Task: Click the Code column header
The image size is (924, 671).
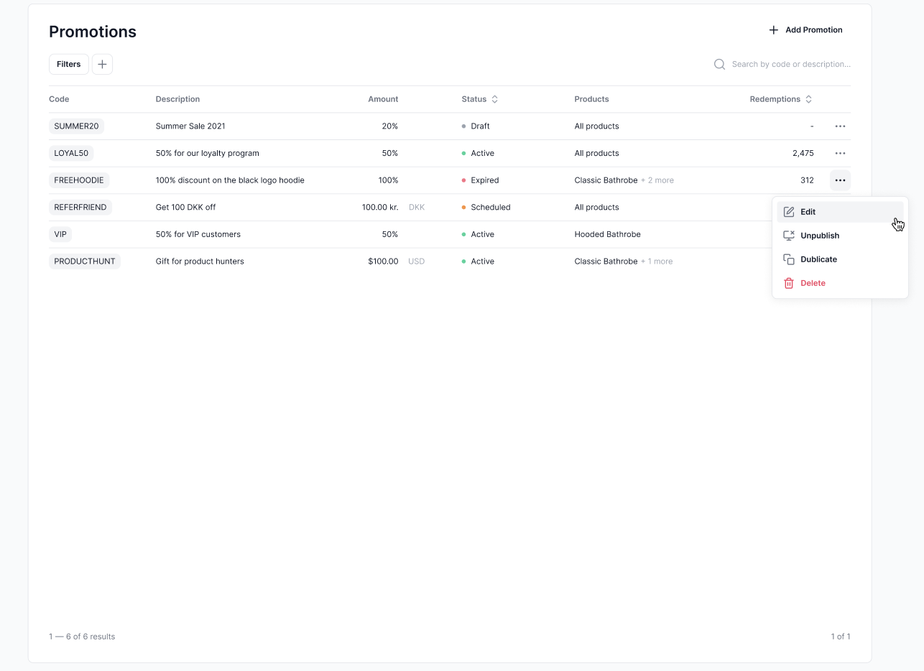Action: [59, 99]
